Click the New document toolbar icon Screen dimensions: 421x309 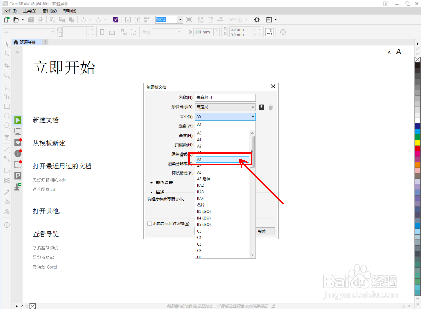pos(7,19)
